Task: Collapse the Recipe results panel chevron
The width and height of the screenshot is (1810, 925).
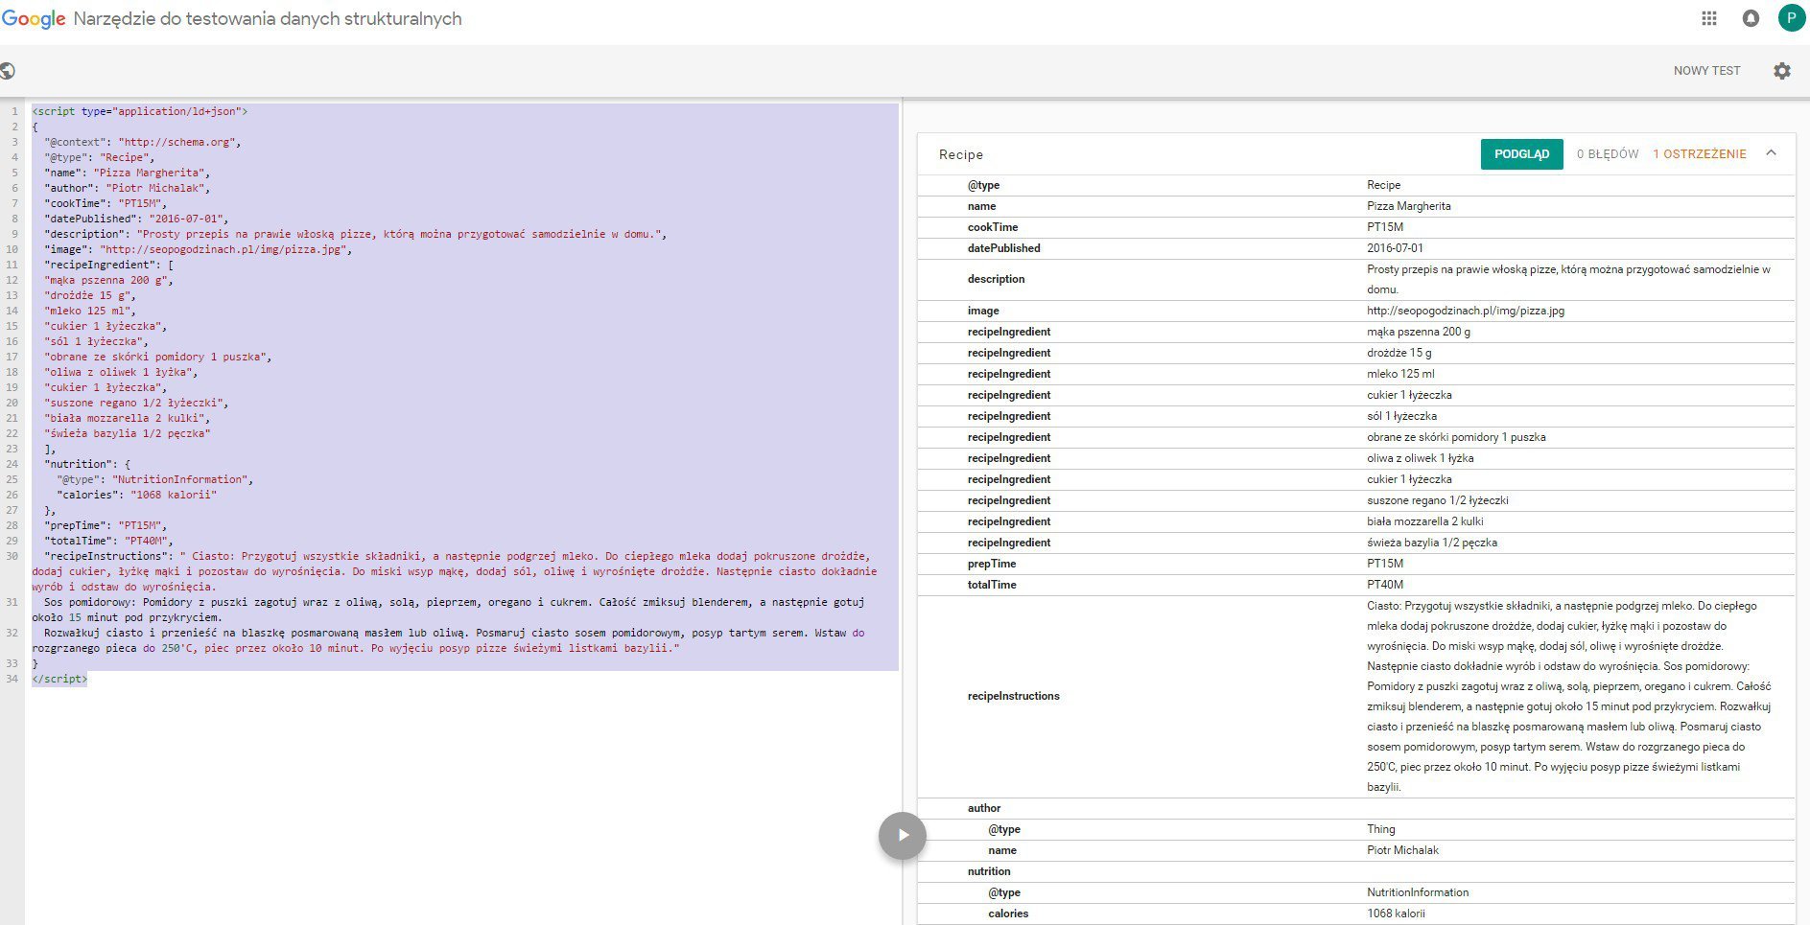Action: click(x=1771, y=153)
